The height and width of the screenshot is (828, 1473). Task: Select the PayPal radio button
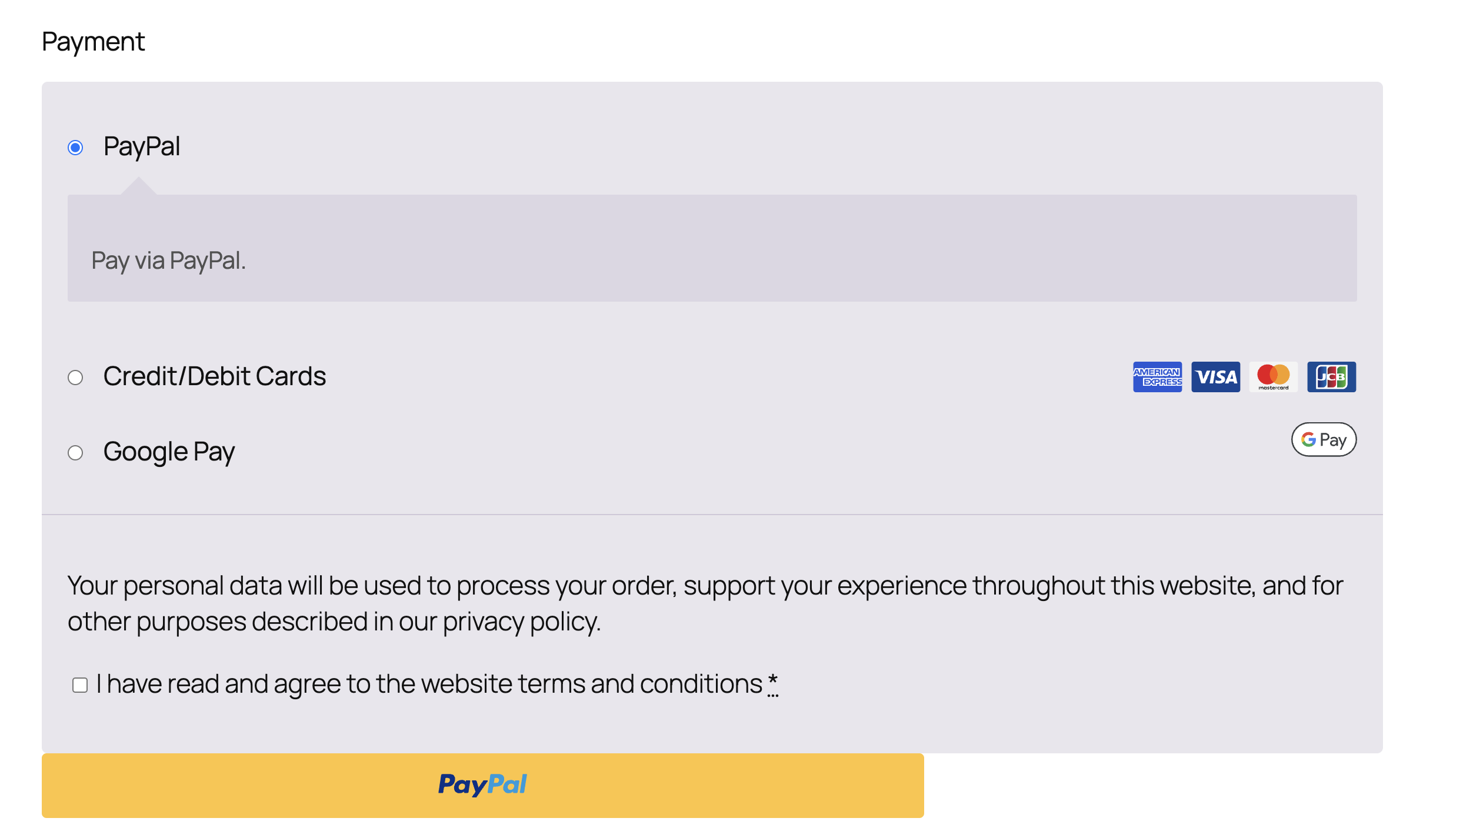point(75,147)
